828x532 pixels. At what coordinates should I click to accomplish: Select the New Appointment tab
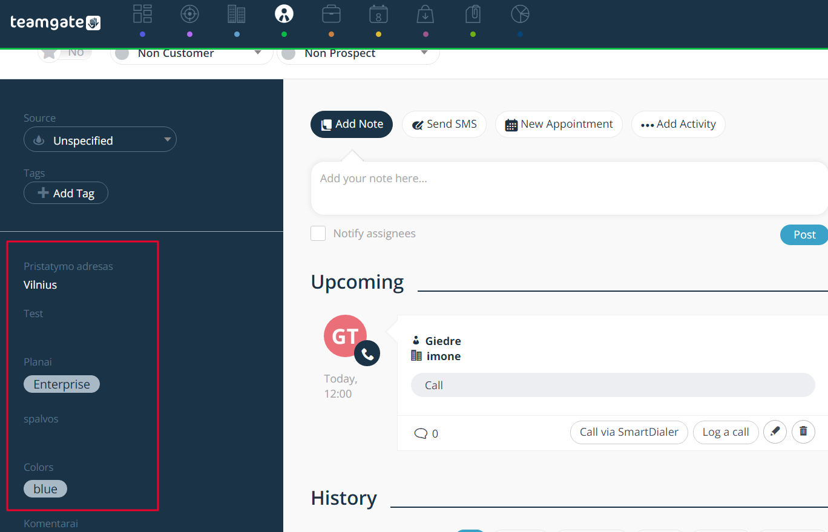(x=559, y=124)
